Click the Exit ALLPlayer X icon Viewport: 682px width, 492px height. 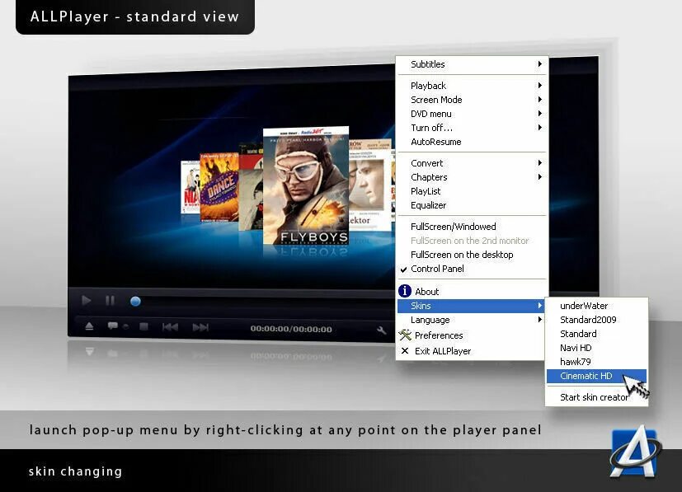(405, 350)
